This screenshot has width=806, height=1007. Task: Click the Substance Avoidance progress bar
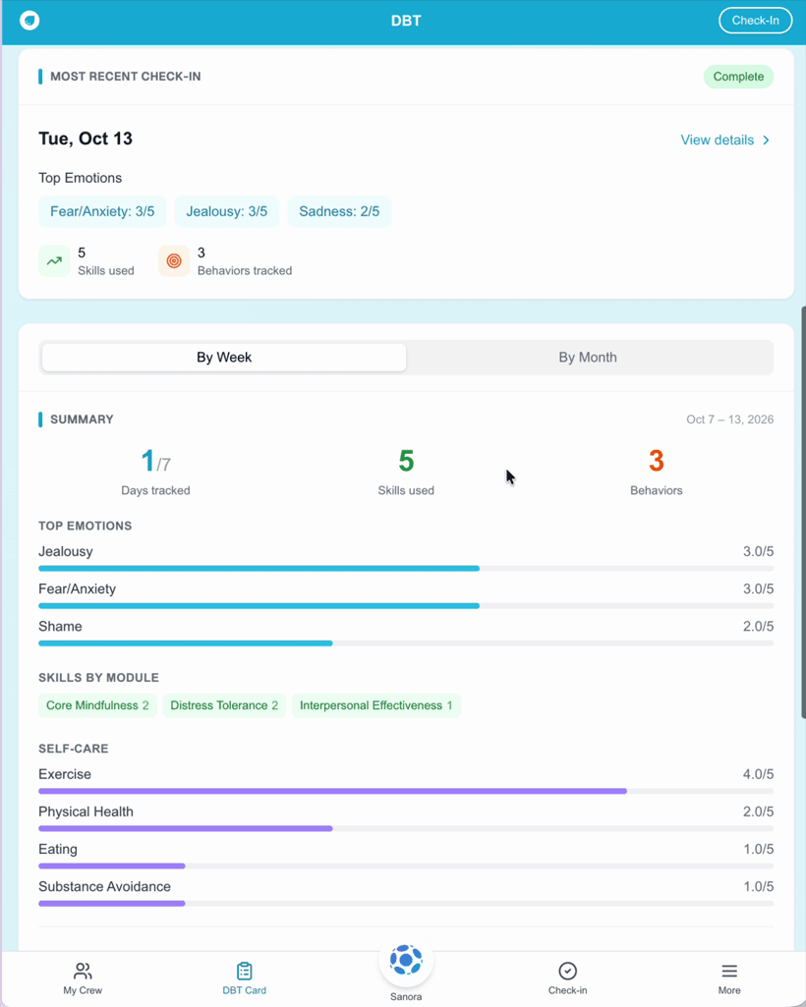coord(406,903)
